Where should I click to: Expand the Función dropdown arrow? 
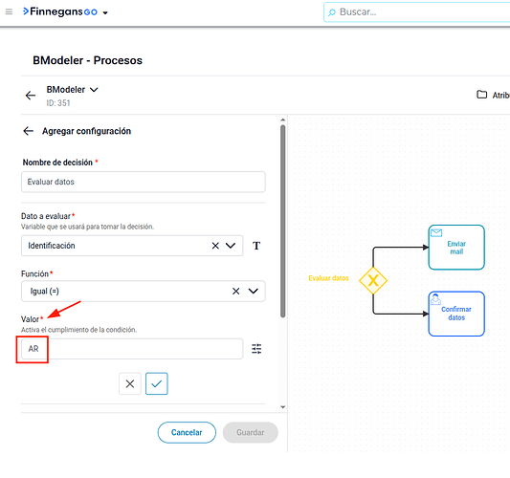[254, 292]
